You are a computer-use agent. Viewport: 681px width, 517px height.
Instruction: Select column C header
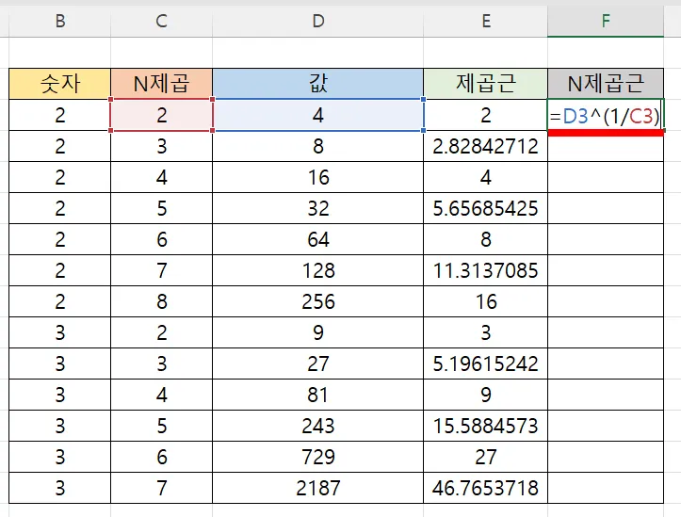click(162, 21)
